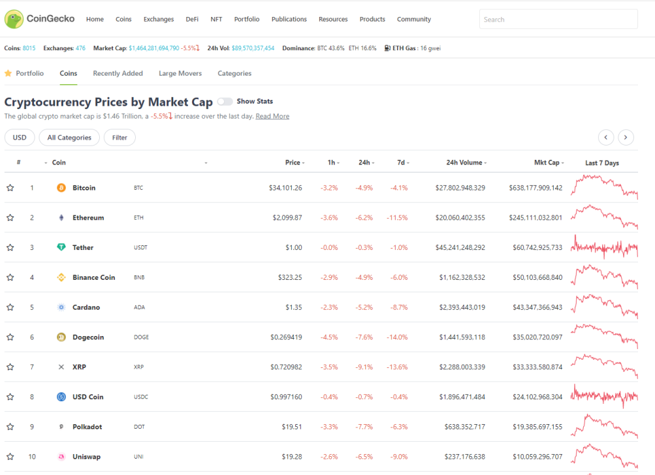
Task: Click the Dogecoin coin icon
Action: pyautogui.click(x=61, y=337)
